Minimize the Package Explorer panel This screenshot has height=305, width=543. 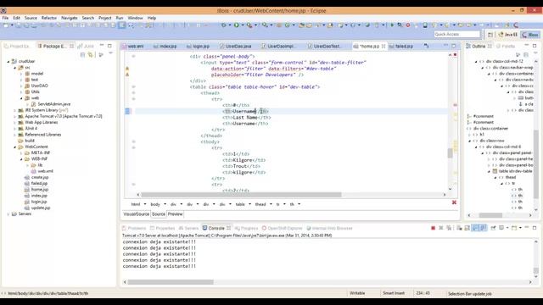[102, 45]
